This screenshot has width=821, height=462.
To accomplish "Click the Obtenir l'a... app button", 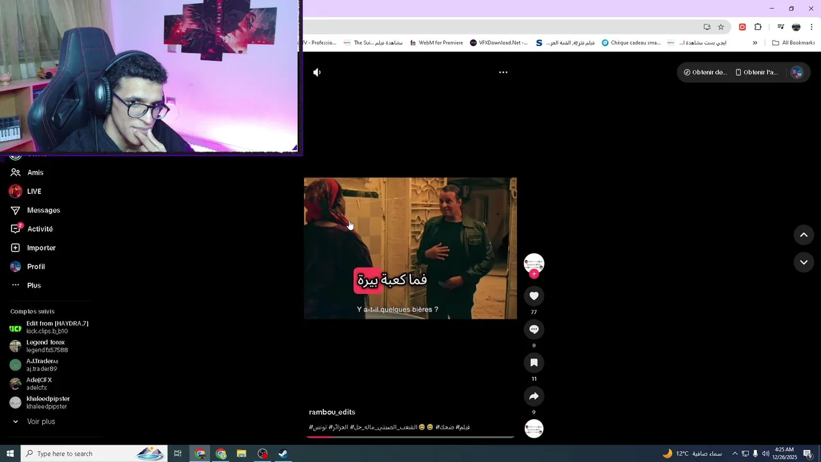I will 756,73.
